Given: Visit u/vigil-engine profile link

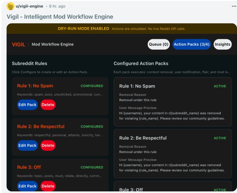Looking at the screenshot, I should [29, 6].
